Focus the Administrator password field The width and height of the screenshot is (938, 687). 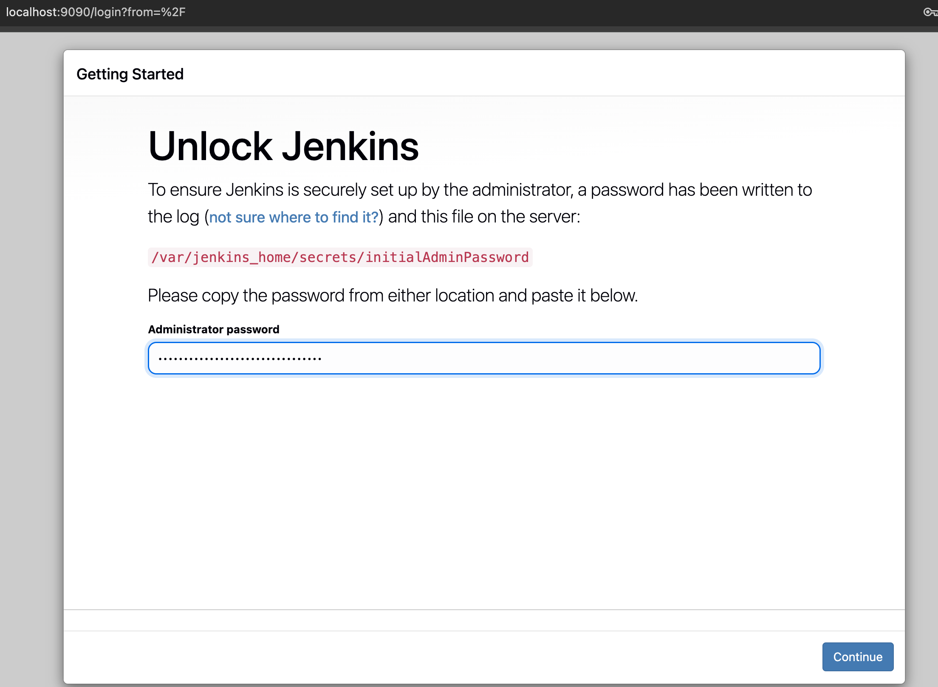484,358
